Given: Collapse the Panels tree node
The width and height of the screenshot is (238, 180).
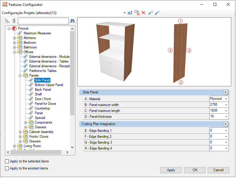Looking at the screenshot, I should coord(20,75).
